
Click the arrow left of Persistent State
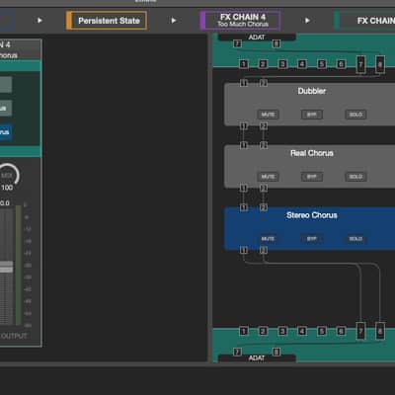(x=39, y=21)
